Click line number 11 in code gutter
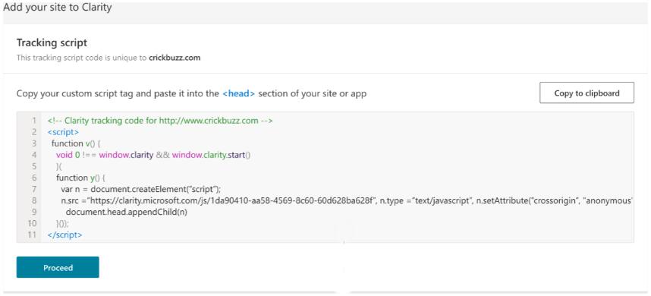 pyautogui.click(x=33, y=235)
